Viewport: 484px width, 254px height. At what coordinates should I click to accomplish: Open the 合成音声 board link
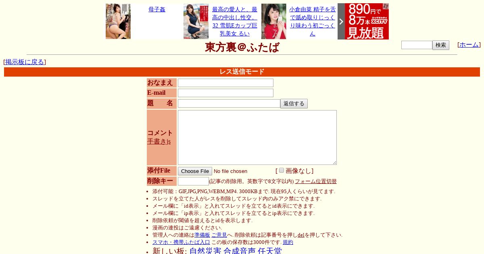click(240, 251)
